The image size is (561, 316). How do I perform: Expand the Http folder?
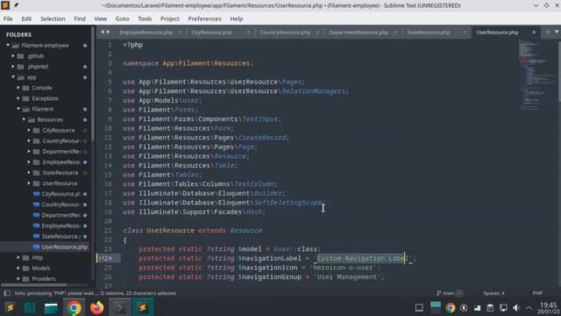[18, 257]
